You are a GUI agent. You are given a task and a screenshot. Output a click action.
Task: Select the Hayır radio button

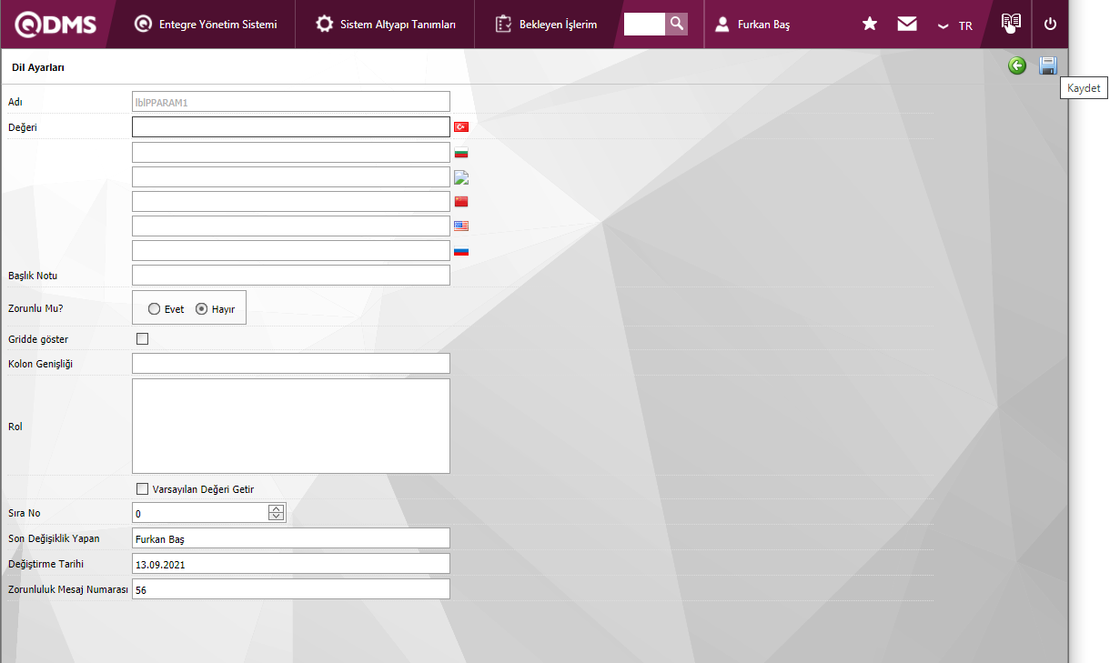(x=202, y=309)
